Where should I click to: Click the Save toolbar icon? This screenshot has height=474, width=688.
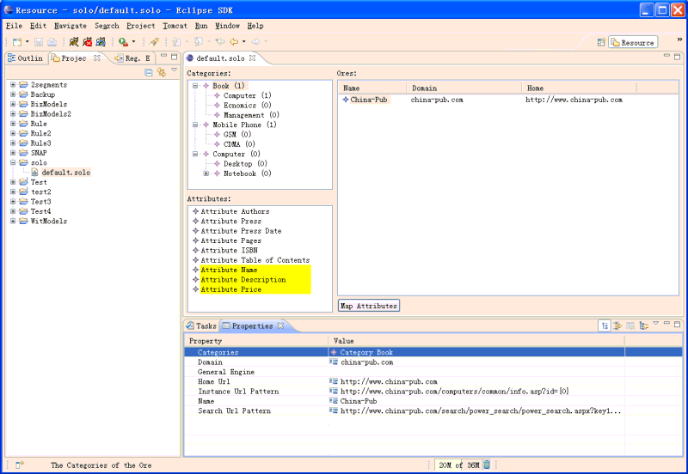pyautogui.click(x=39, y=42)
